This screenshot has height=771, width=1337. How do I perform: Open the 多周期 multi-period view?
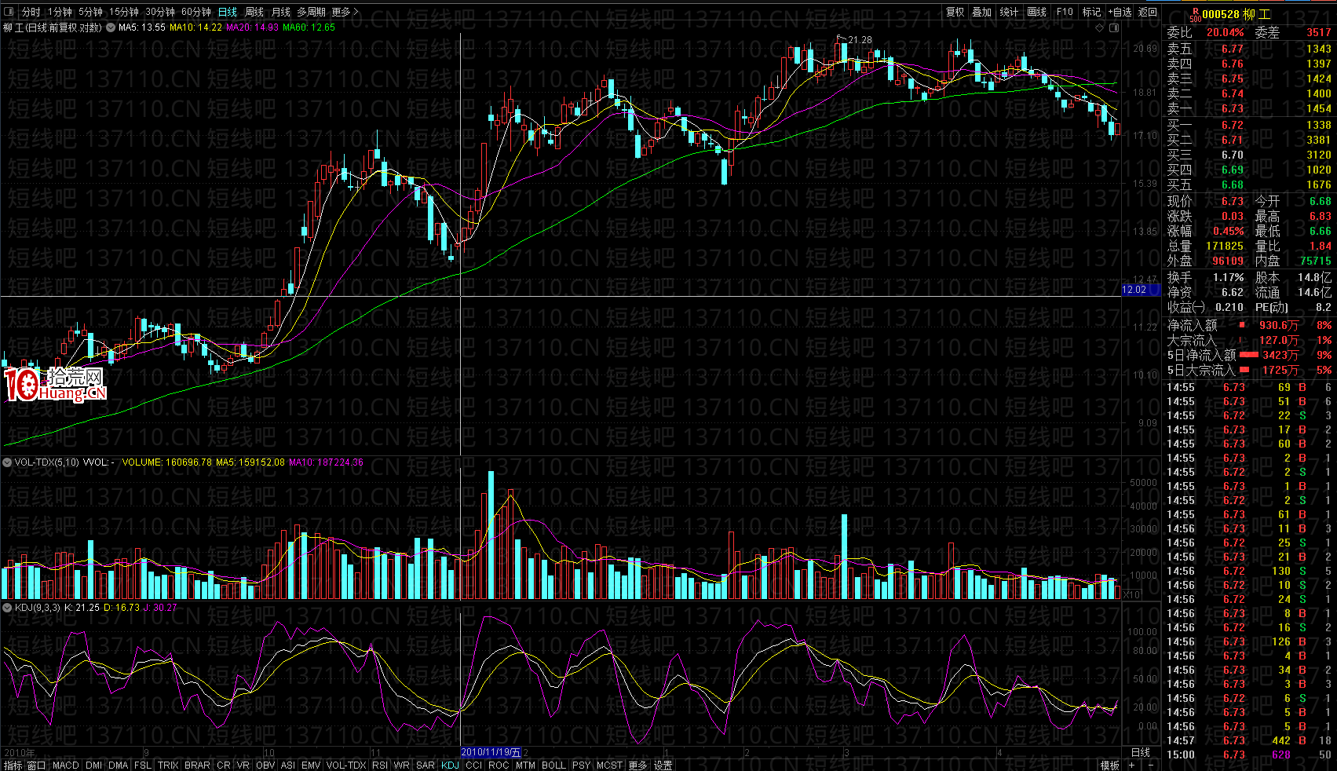click(311, 12)
